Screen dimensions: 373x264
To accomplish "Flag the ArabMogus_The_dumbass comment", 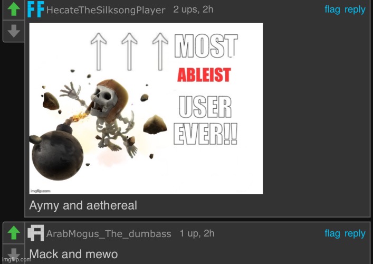I will click(332, 233).
